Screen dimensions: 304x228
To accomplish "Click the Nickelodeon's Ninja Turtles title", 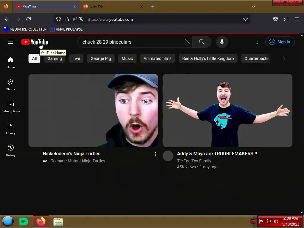I will tap(72, 153).
